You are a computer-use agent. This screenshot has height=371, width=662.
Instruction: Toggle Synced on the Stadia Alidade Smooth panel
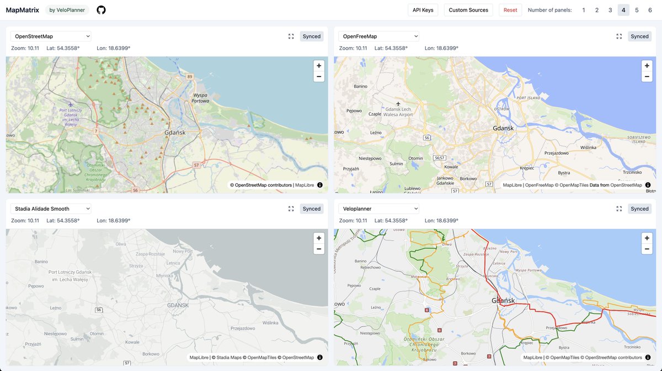point(312,209)
